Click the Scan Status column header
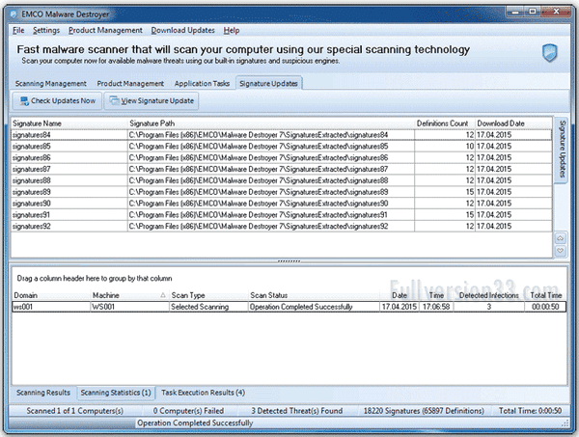Screen dimensions: 579x437 pyautogui.click(x=314, y=295)
